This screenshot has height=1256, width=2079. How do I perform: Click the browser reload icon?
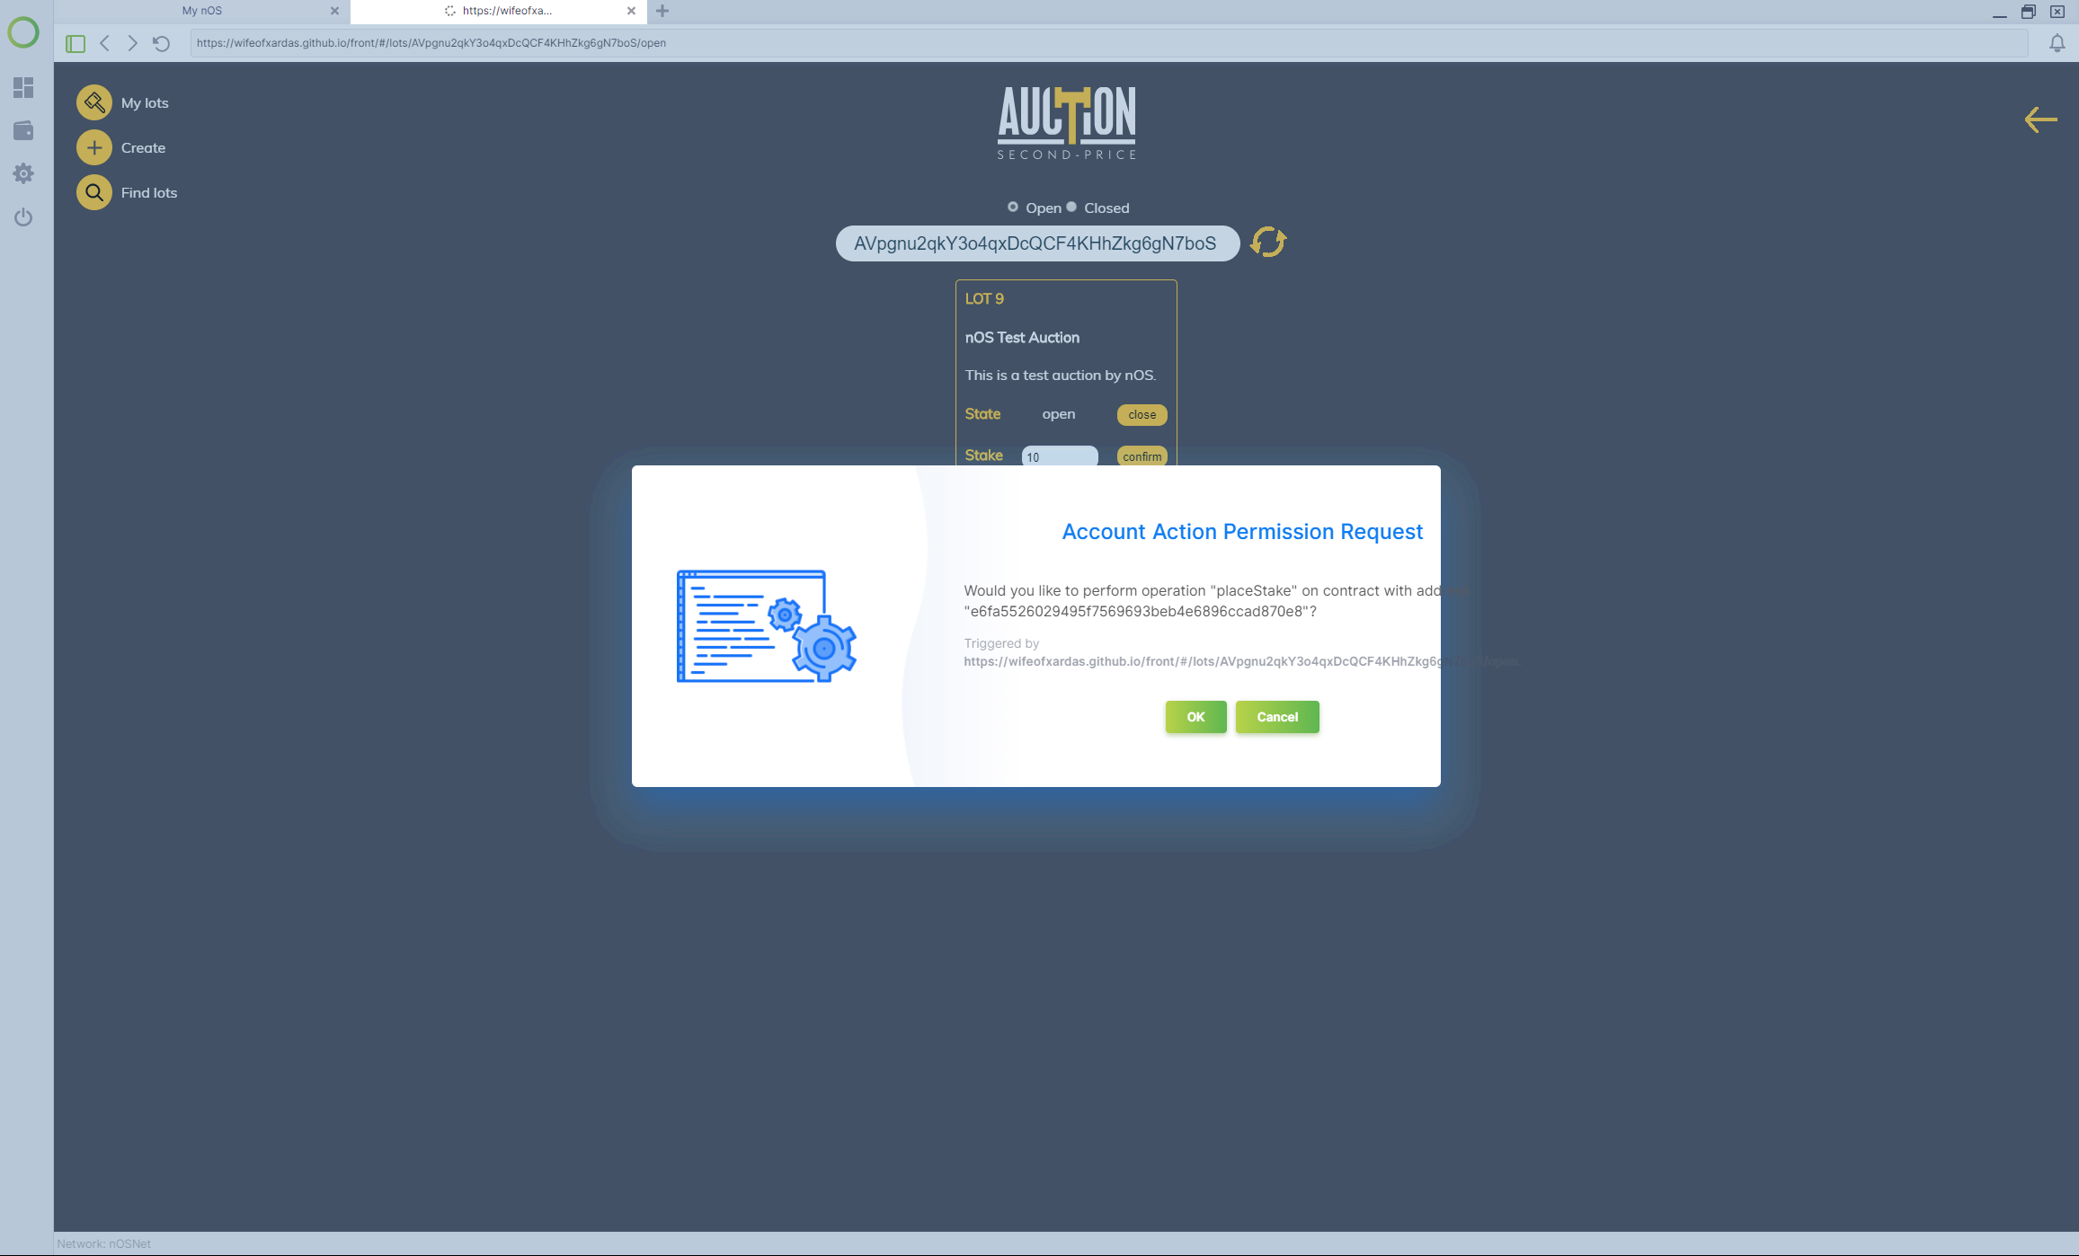pos(161,42)
